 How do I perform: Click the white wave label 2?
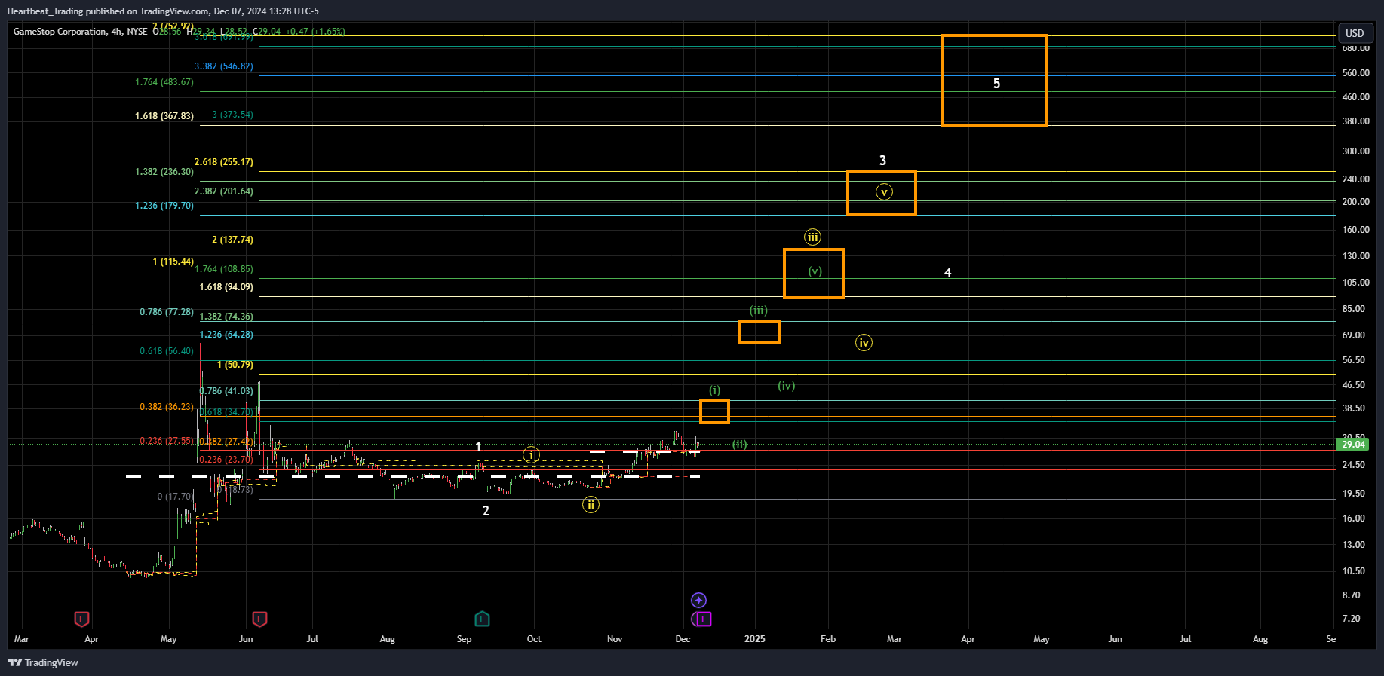[486, 511]
